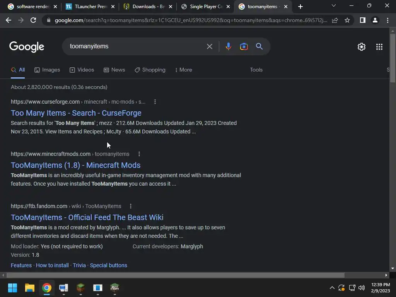Viewport: 396px width, 297px height.
Task: Open the Minecraft server taskbar icon
Action: (114, 288)
